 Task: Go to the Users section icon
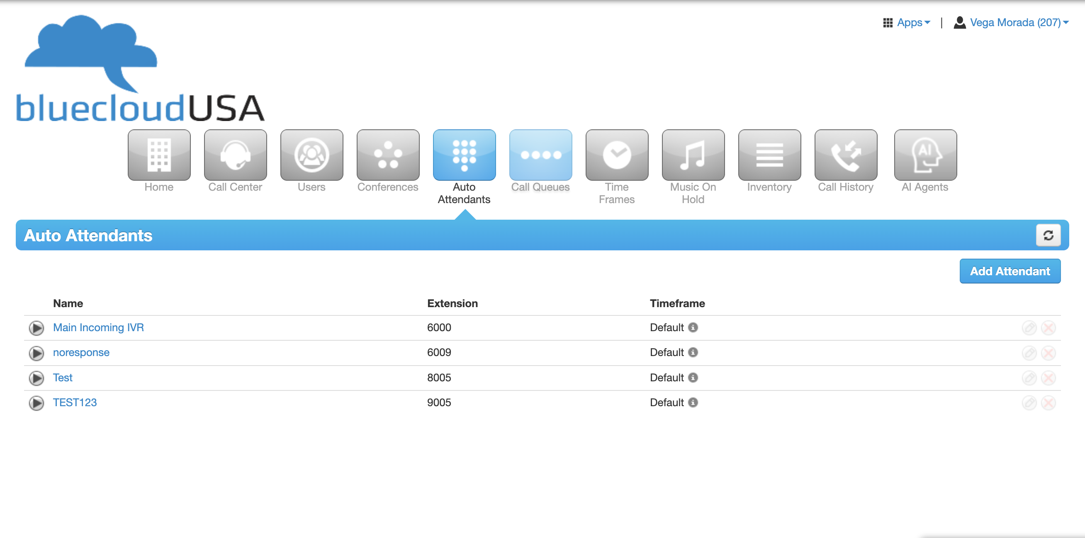(311, 155)
